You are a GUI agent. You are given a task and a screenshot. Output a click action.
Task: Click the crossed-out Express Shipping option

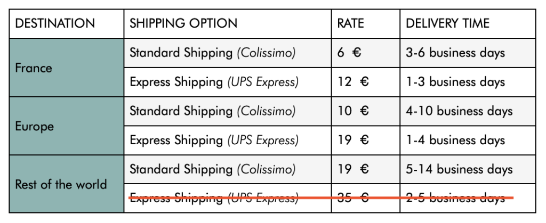point(227,199)
